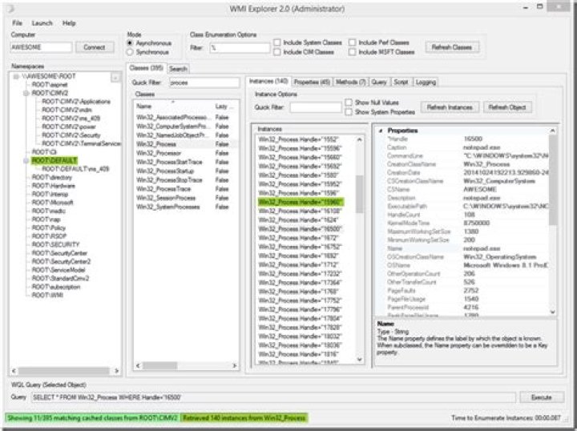
Task: Select ROOT\WMI namespace
Action: coord(47,296)
